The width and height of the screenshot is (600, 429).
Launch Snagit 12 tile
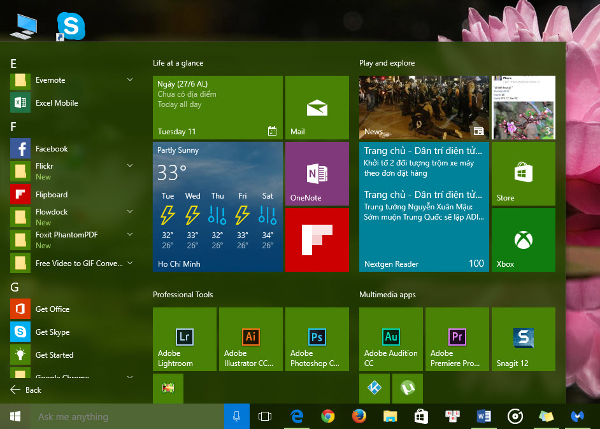tap(523, 339)
